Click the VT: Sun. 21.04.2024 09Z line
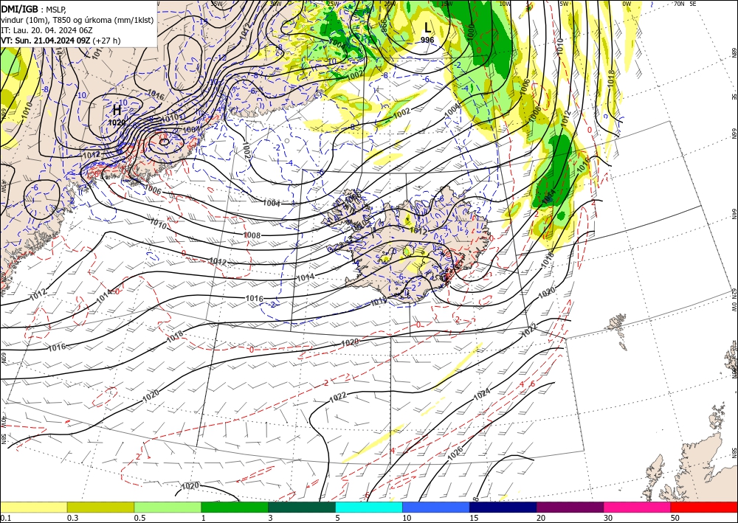This screenshot has height=523, width=738. click(x=61, y=41)
